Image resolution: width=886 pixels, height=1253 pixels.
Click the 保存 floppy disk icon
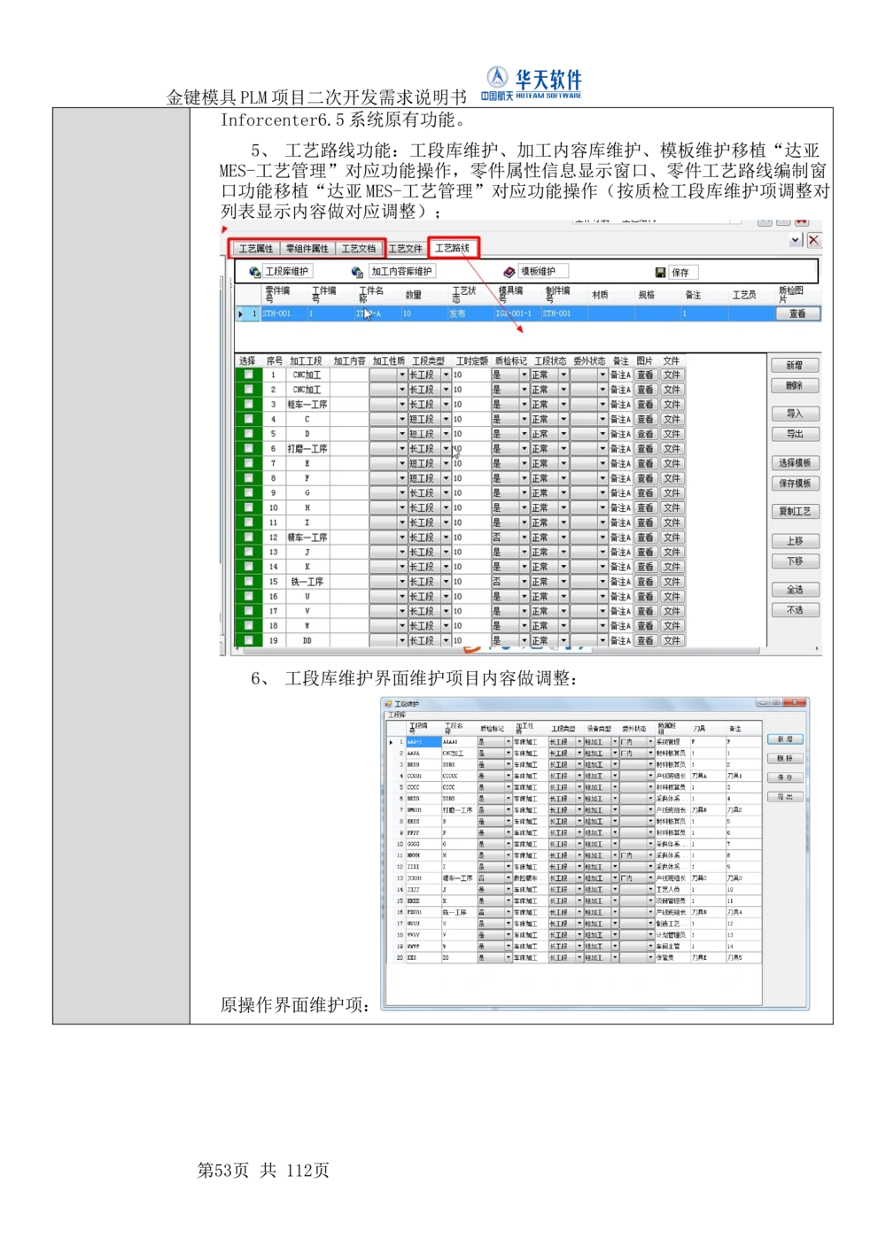(659, 271)
